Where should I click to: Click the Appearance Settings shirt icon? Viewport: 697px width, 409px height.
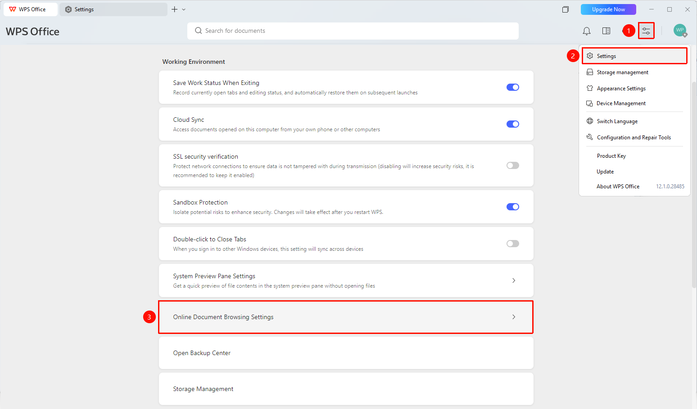[x=590, y=89]
